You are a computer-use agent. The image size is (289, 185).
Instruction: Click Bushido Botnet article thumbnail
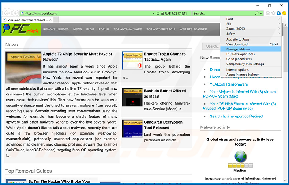pos(132,97)
